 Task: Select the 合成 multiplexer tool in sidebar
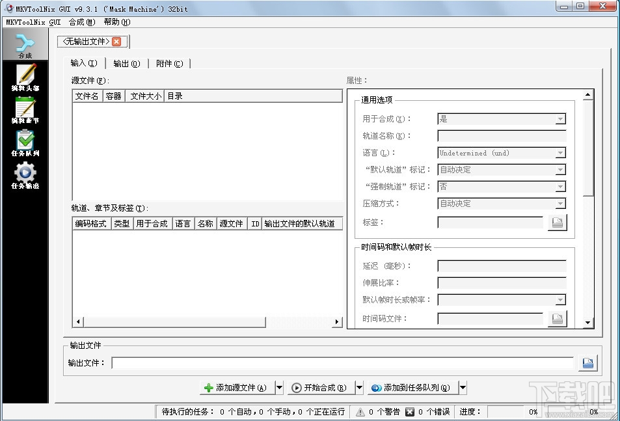[x=25, y=44]
